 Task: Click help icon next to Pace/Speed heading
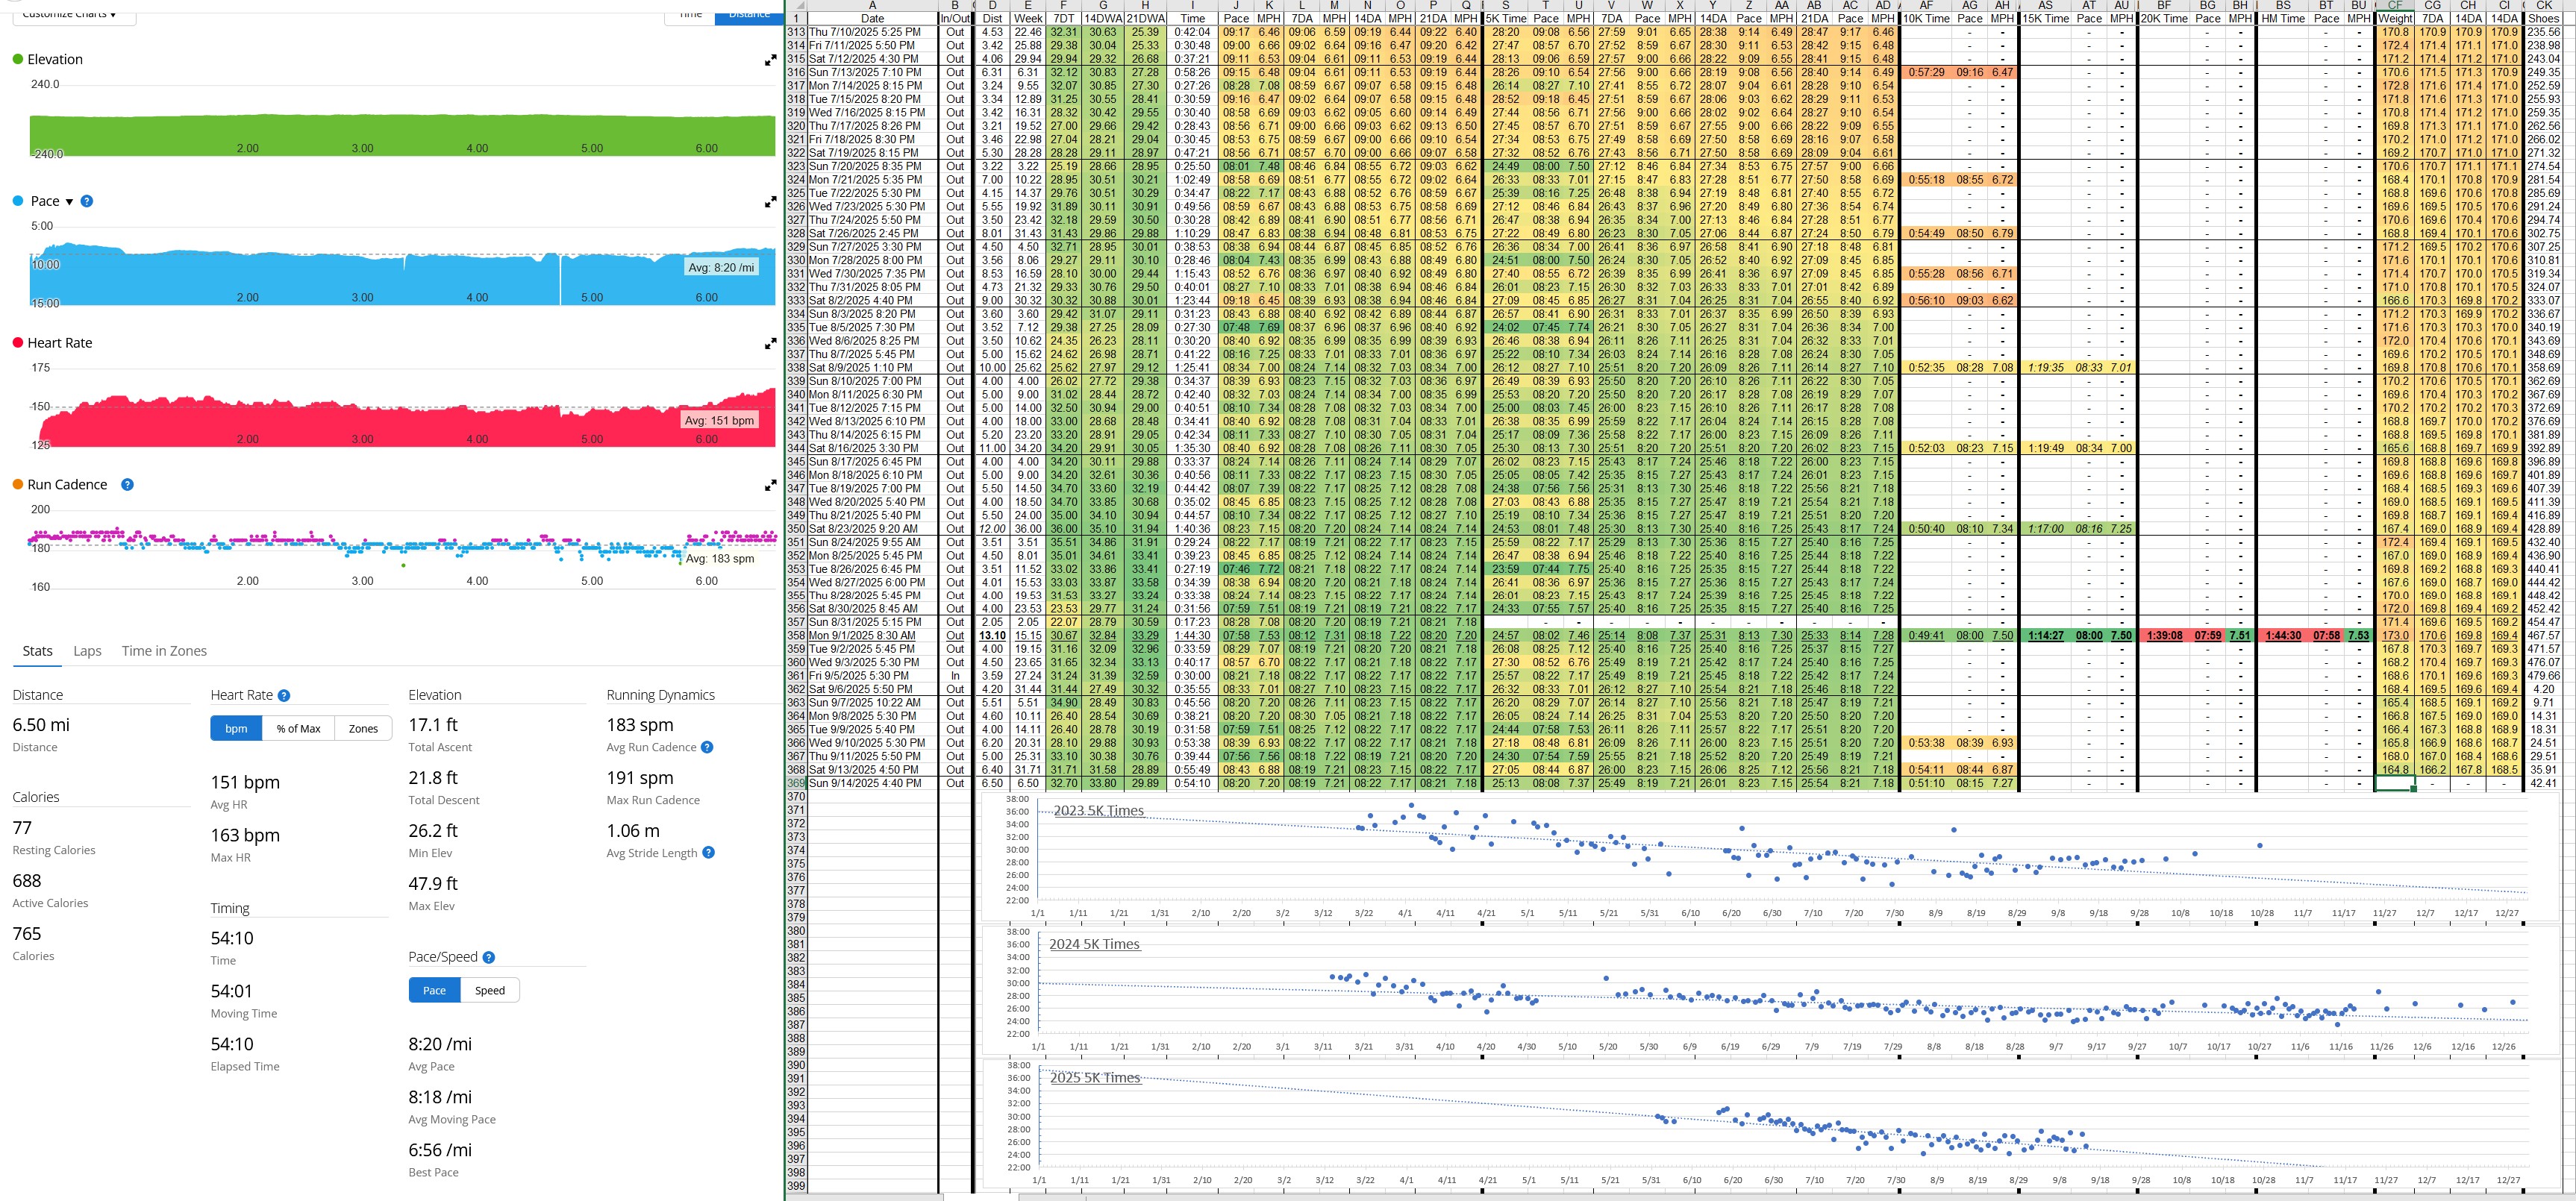coord(489,957)
